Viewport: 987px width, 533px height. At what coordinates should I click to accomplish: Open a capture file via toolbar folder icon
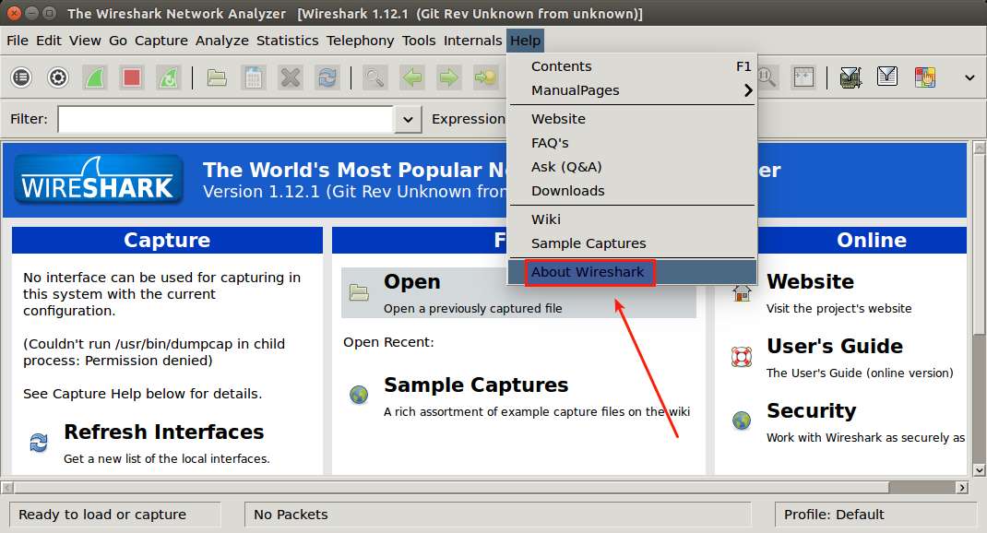(217, 77)
